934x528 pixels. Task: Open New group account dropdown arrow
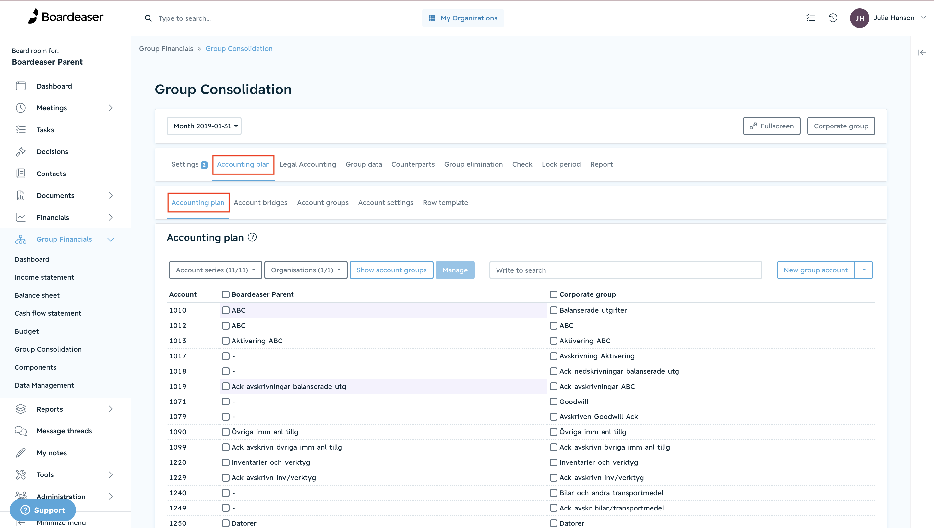coord(864,270)
